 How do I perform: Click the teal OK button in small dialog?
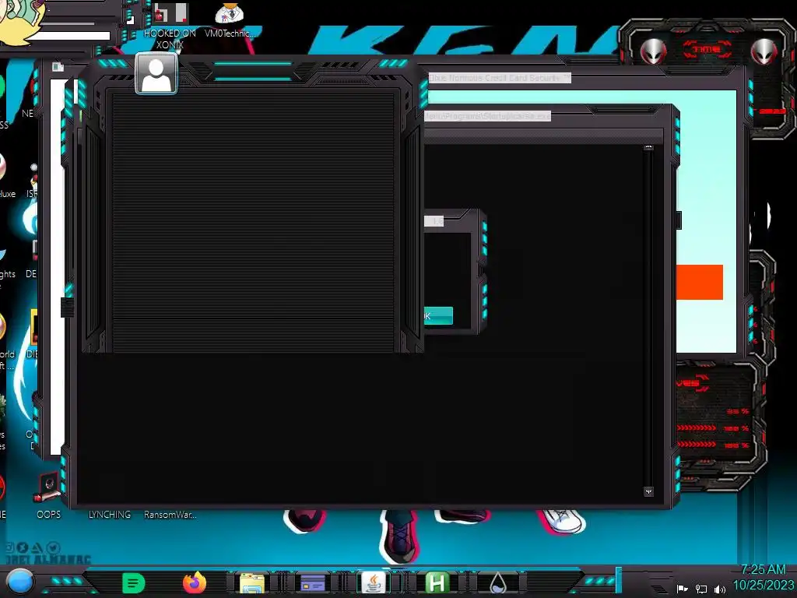click(438, 316)
